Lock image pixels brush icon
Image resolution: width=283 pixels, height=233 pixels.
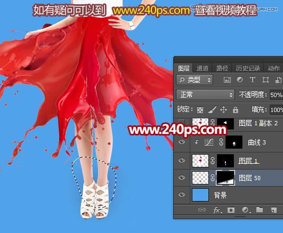pyautogui.click(x=212, y=109)
